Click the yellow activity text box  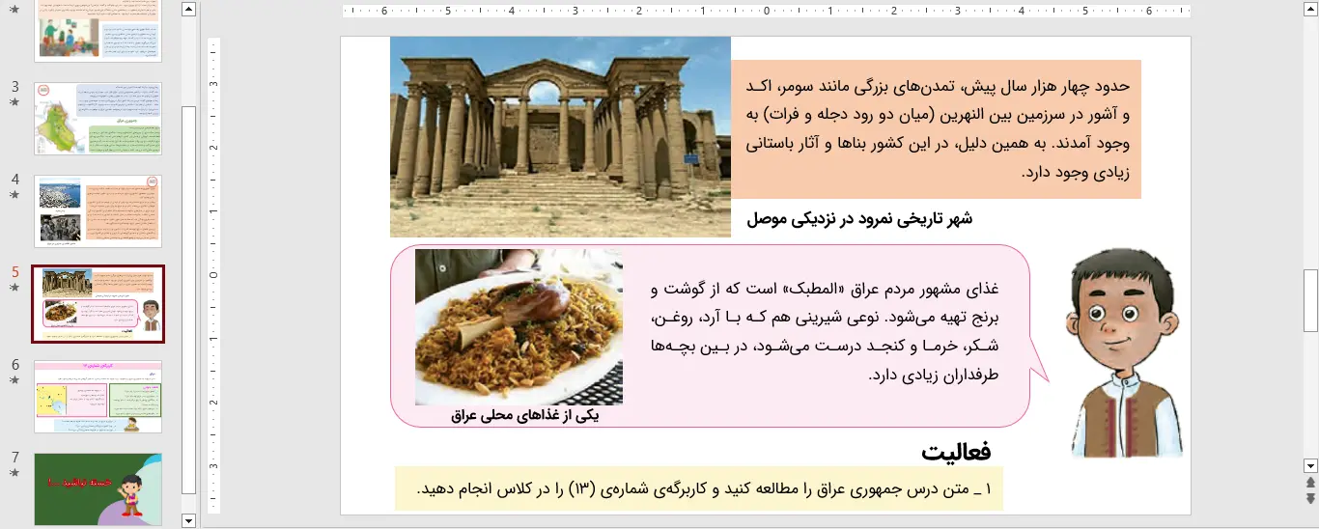coord(698,488)
